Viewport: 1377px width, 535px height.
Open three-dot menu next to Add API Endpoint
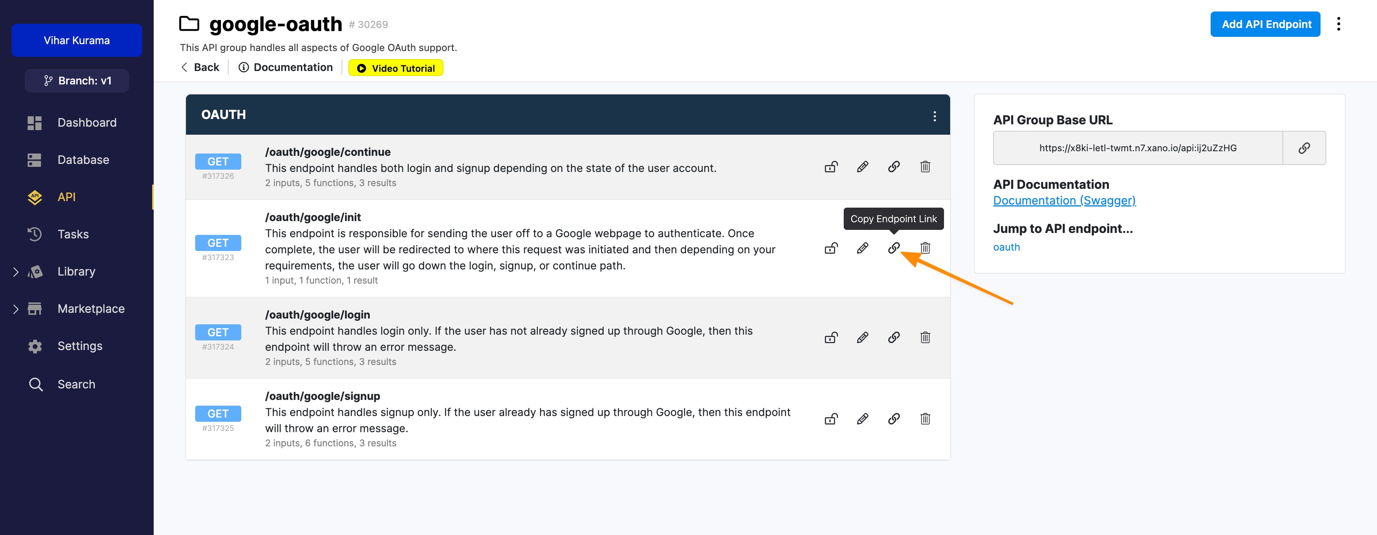click(1339, 24)
